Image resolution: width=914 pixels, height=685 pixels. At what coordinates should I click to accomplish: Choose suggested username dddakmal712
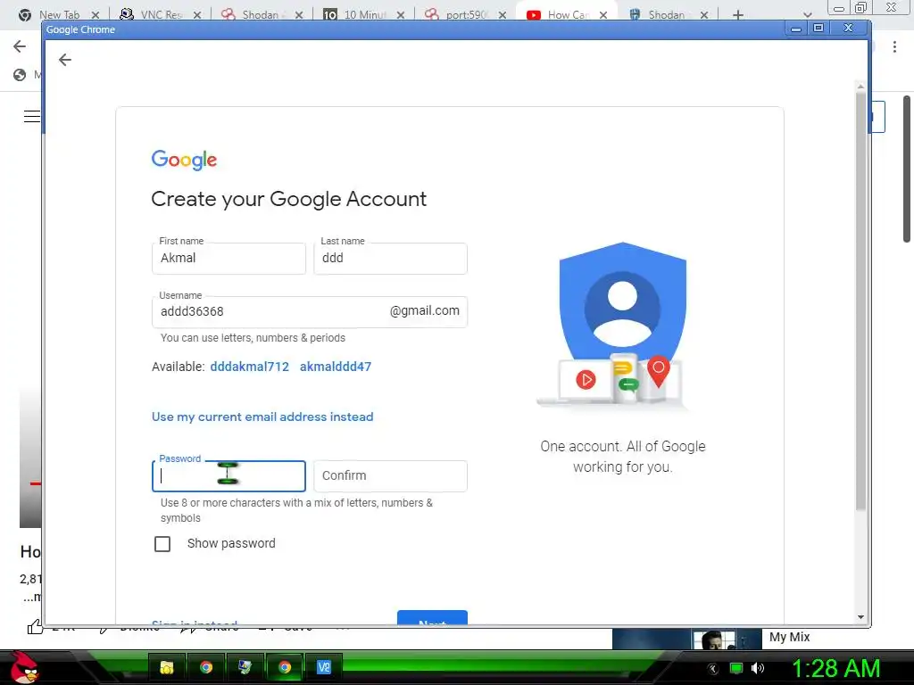(x=250, y=367)
